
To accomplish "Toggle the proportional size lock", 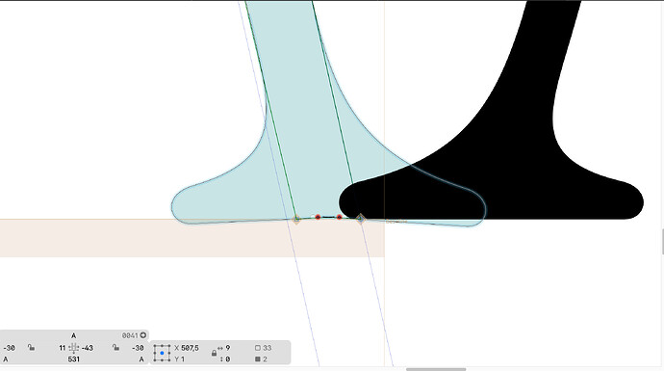I will tap(214, 353).
